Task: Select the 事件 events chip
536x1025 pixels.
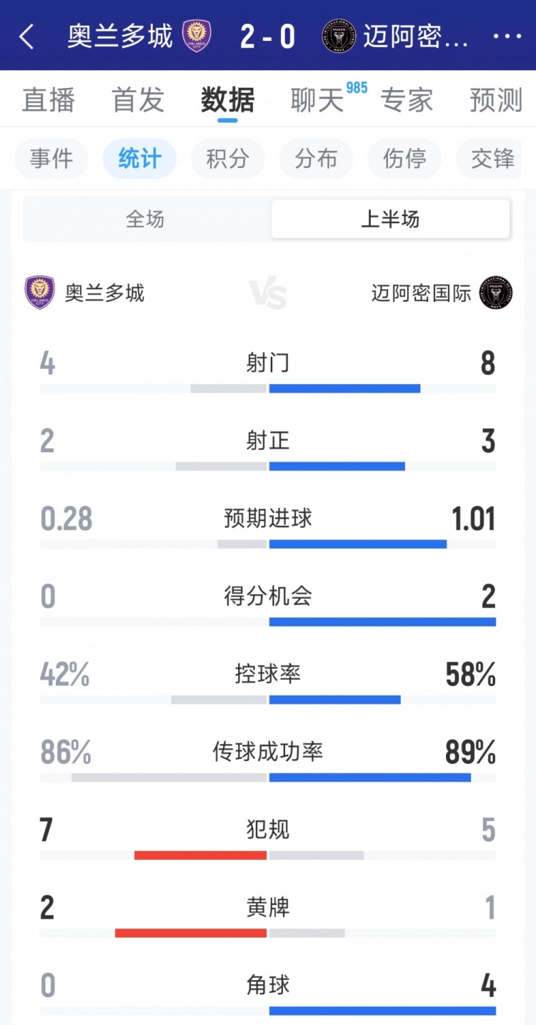Action: coord(51,159)
